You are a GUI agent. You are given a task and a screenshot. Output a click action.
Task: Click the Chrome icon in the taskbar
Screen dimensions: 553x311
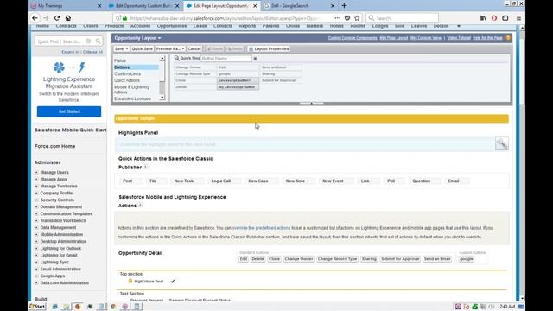(113, 307)
